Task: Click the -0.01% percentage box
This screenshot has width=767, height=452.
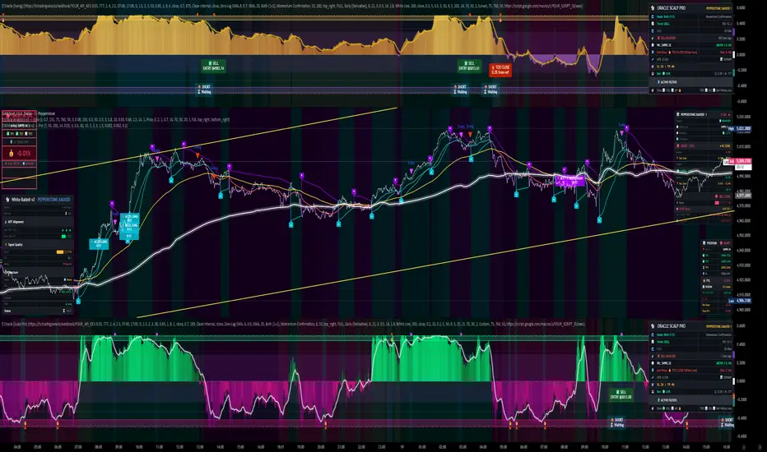Action: [x=19, y=153]
